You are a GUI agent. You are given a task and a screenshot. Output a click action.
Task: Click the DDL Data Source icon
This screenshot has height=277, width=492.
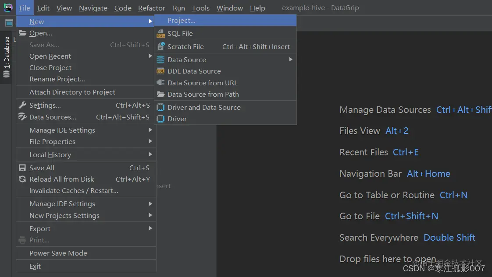[x=160, y=71]
